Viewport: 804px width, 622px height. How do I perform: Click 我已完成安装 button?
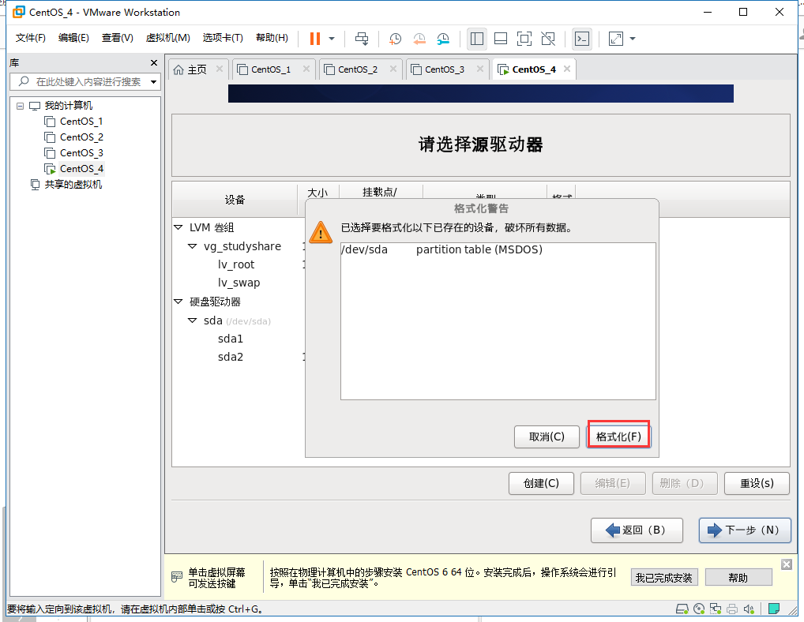(x=664, y=578)
